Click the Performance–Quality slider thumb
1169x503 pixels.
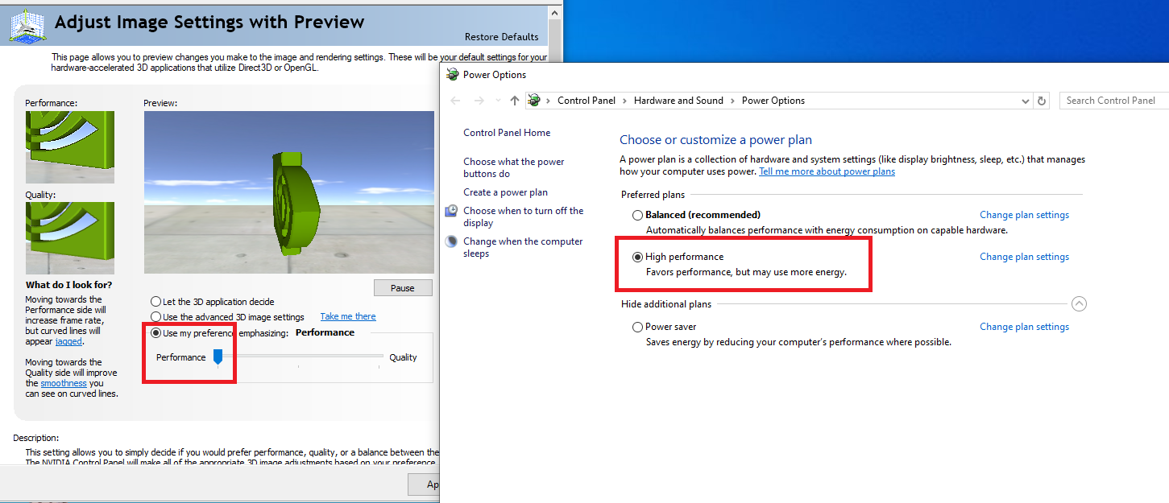(218, 357)
